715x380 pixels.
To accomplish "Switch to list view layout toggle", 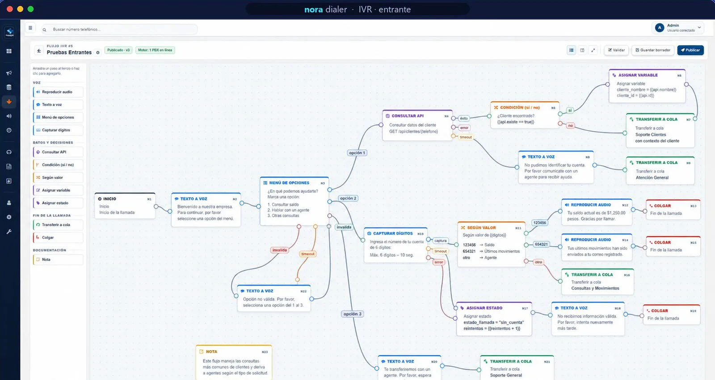I will coord(572,50).
